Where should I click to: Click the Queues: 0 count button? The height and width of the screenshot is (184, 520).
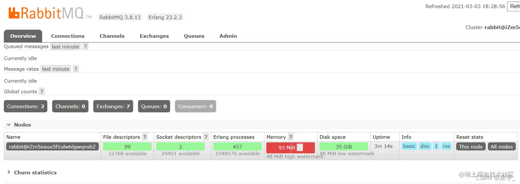click(154, 106)
